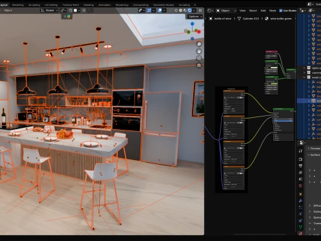Open the Object properties tab
Screen dimensions: 321x241
point(300,194)
